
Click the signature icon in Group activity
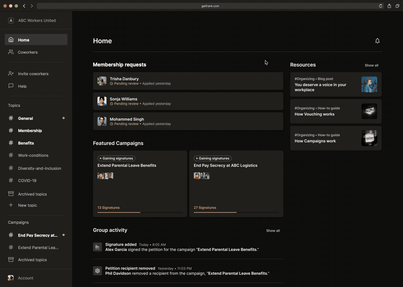pos(97,247)
